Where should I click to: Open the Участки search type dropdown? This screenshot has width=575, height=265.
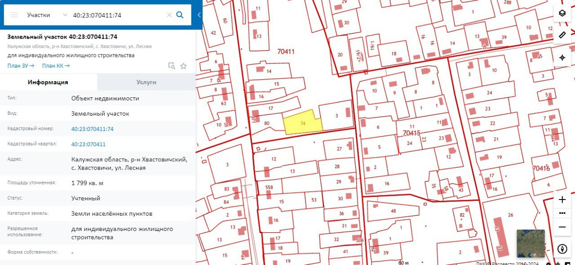[x=46, y=15]
